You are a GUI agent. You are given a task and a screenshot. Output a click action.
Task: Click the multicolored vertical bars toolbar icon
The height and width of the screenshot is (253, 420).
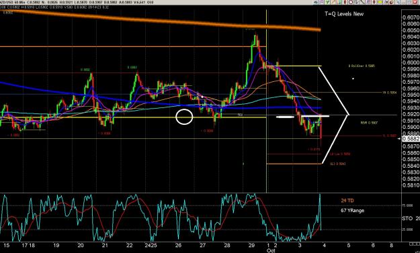(339, 2)
